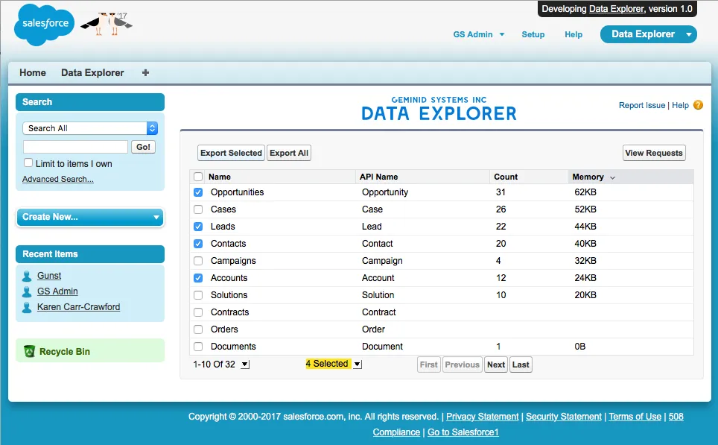Toggle Memory column sort arrow
Screen dimensions: 718x445
click(x=613, y=178)
